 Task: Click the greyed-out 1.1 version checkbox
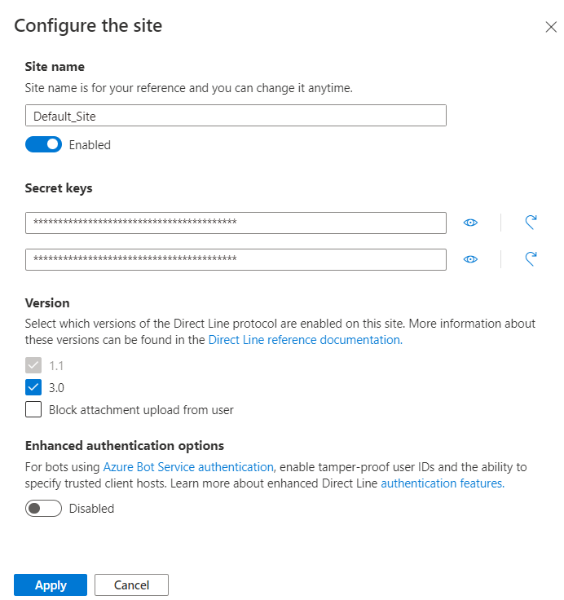coord(33,365)
